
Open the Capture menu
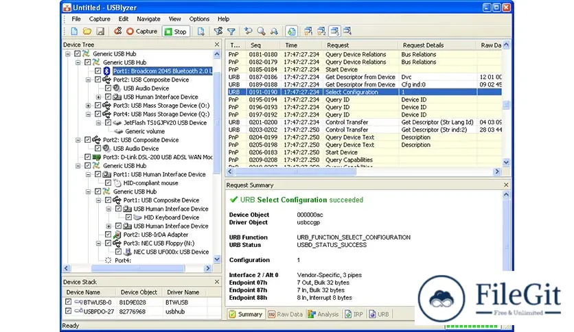click(100, 19)
